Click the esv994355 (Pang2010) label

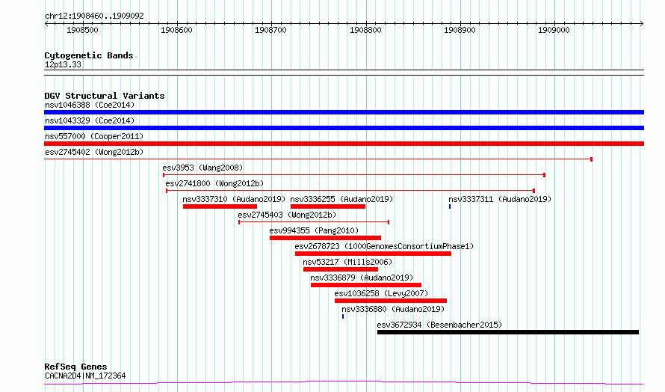click(315, 230)
